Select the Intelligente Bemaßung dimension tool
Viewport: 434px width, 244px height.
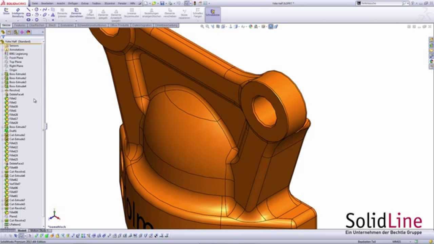pyautogui.click(x=18, y=13)
